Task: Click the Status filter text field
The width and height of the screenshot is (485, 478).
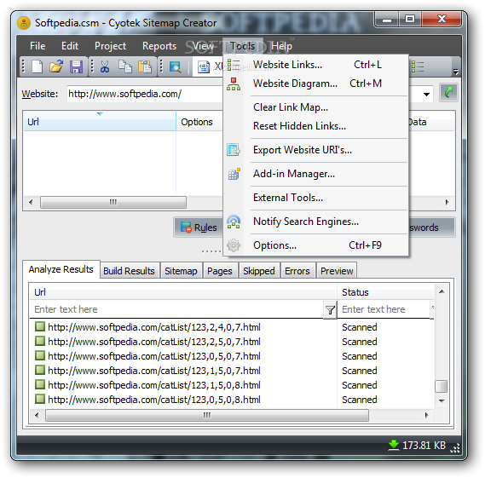Action: 384,309
